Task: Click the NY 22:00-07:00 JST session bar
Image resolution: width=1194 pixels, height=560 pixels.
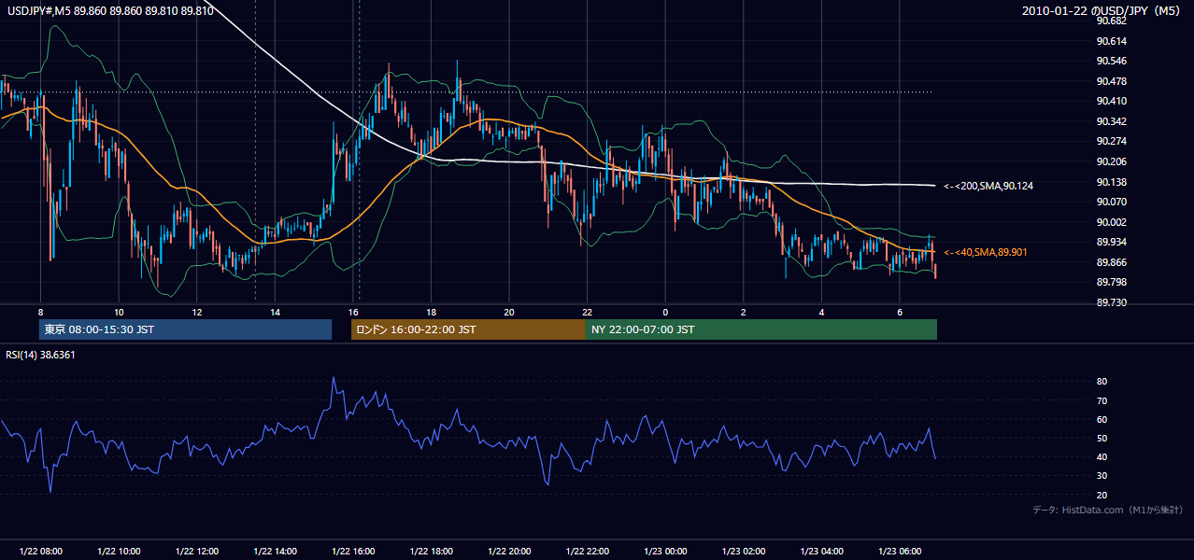Action: 761,329
